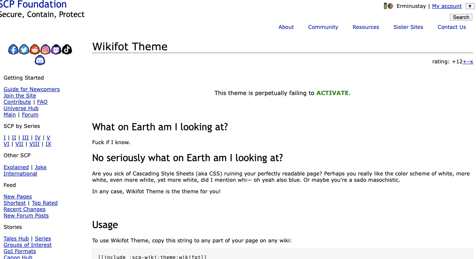Open the Top Rated feed link
476x259 pixels.
coord(45,203)
